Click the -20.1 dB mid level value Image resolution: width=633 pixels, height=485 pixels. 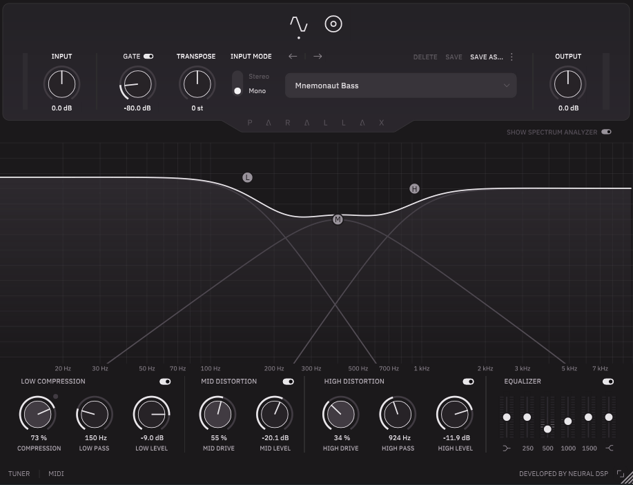275,438
